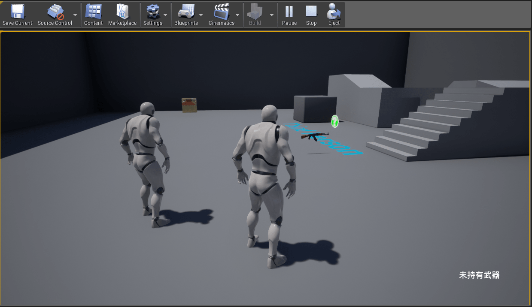Expand the Source Control dropdown arrow

point(75,14)
